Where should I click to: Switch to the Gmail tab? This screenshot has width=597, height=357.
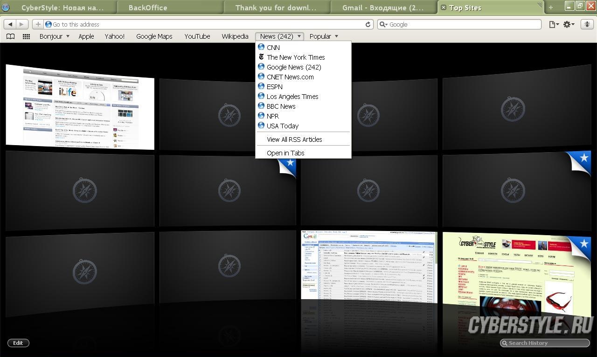pos(384,7)
